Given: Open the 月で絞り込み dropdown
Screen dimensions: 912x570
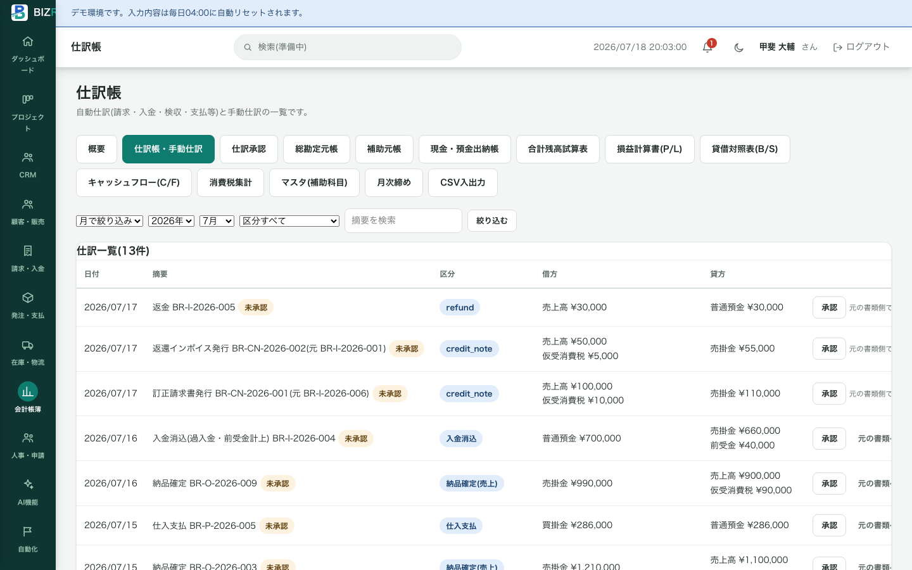Looking at the screenshot, I should (110, 220).
